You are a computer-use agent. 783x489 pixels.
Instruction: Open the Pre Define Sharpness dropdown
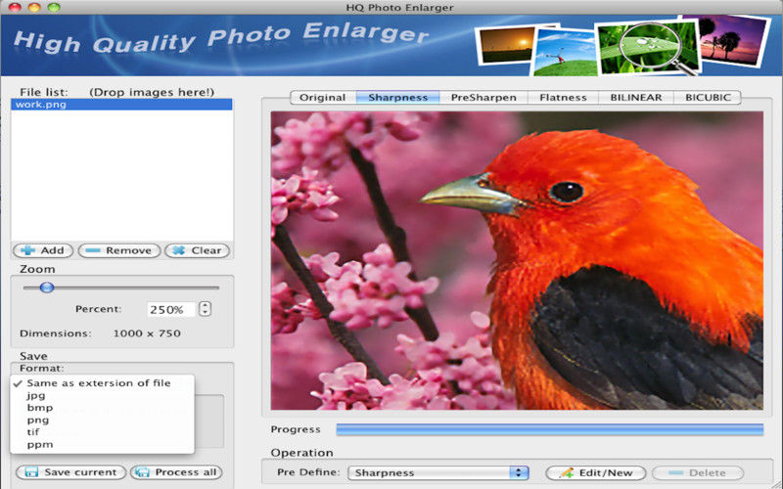[x=438, y=472]
